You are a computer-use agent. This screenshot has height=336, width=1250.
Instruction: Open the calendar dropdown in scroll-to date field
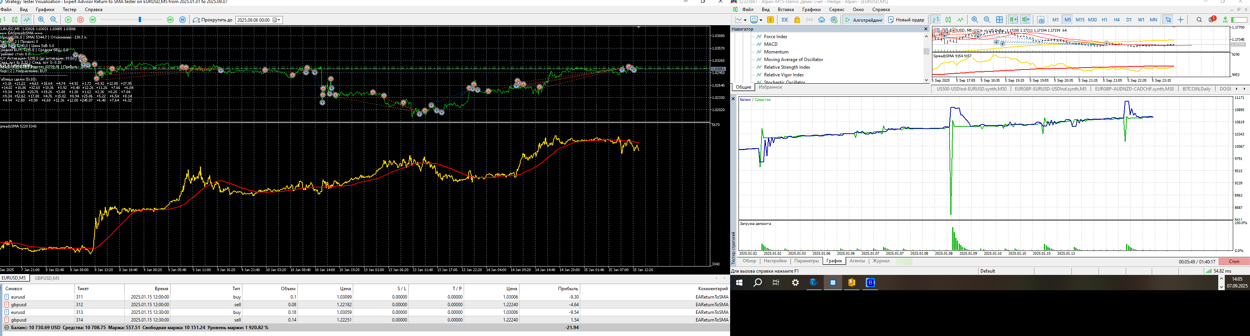pyautogui.click(x=277, y=20)
